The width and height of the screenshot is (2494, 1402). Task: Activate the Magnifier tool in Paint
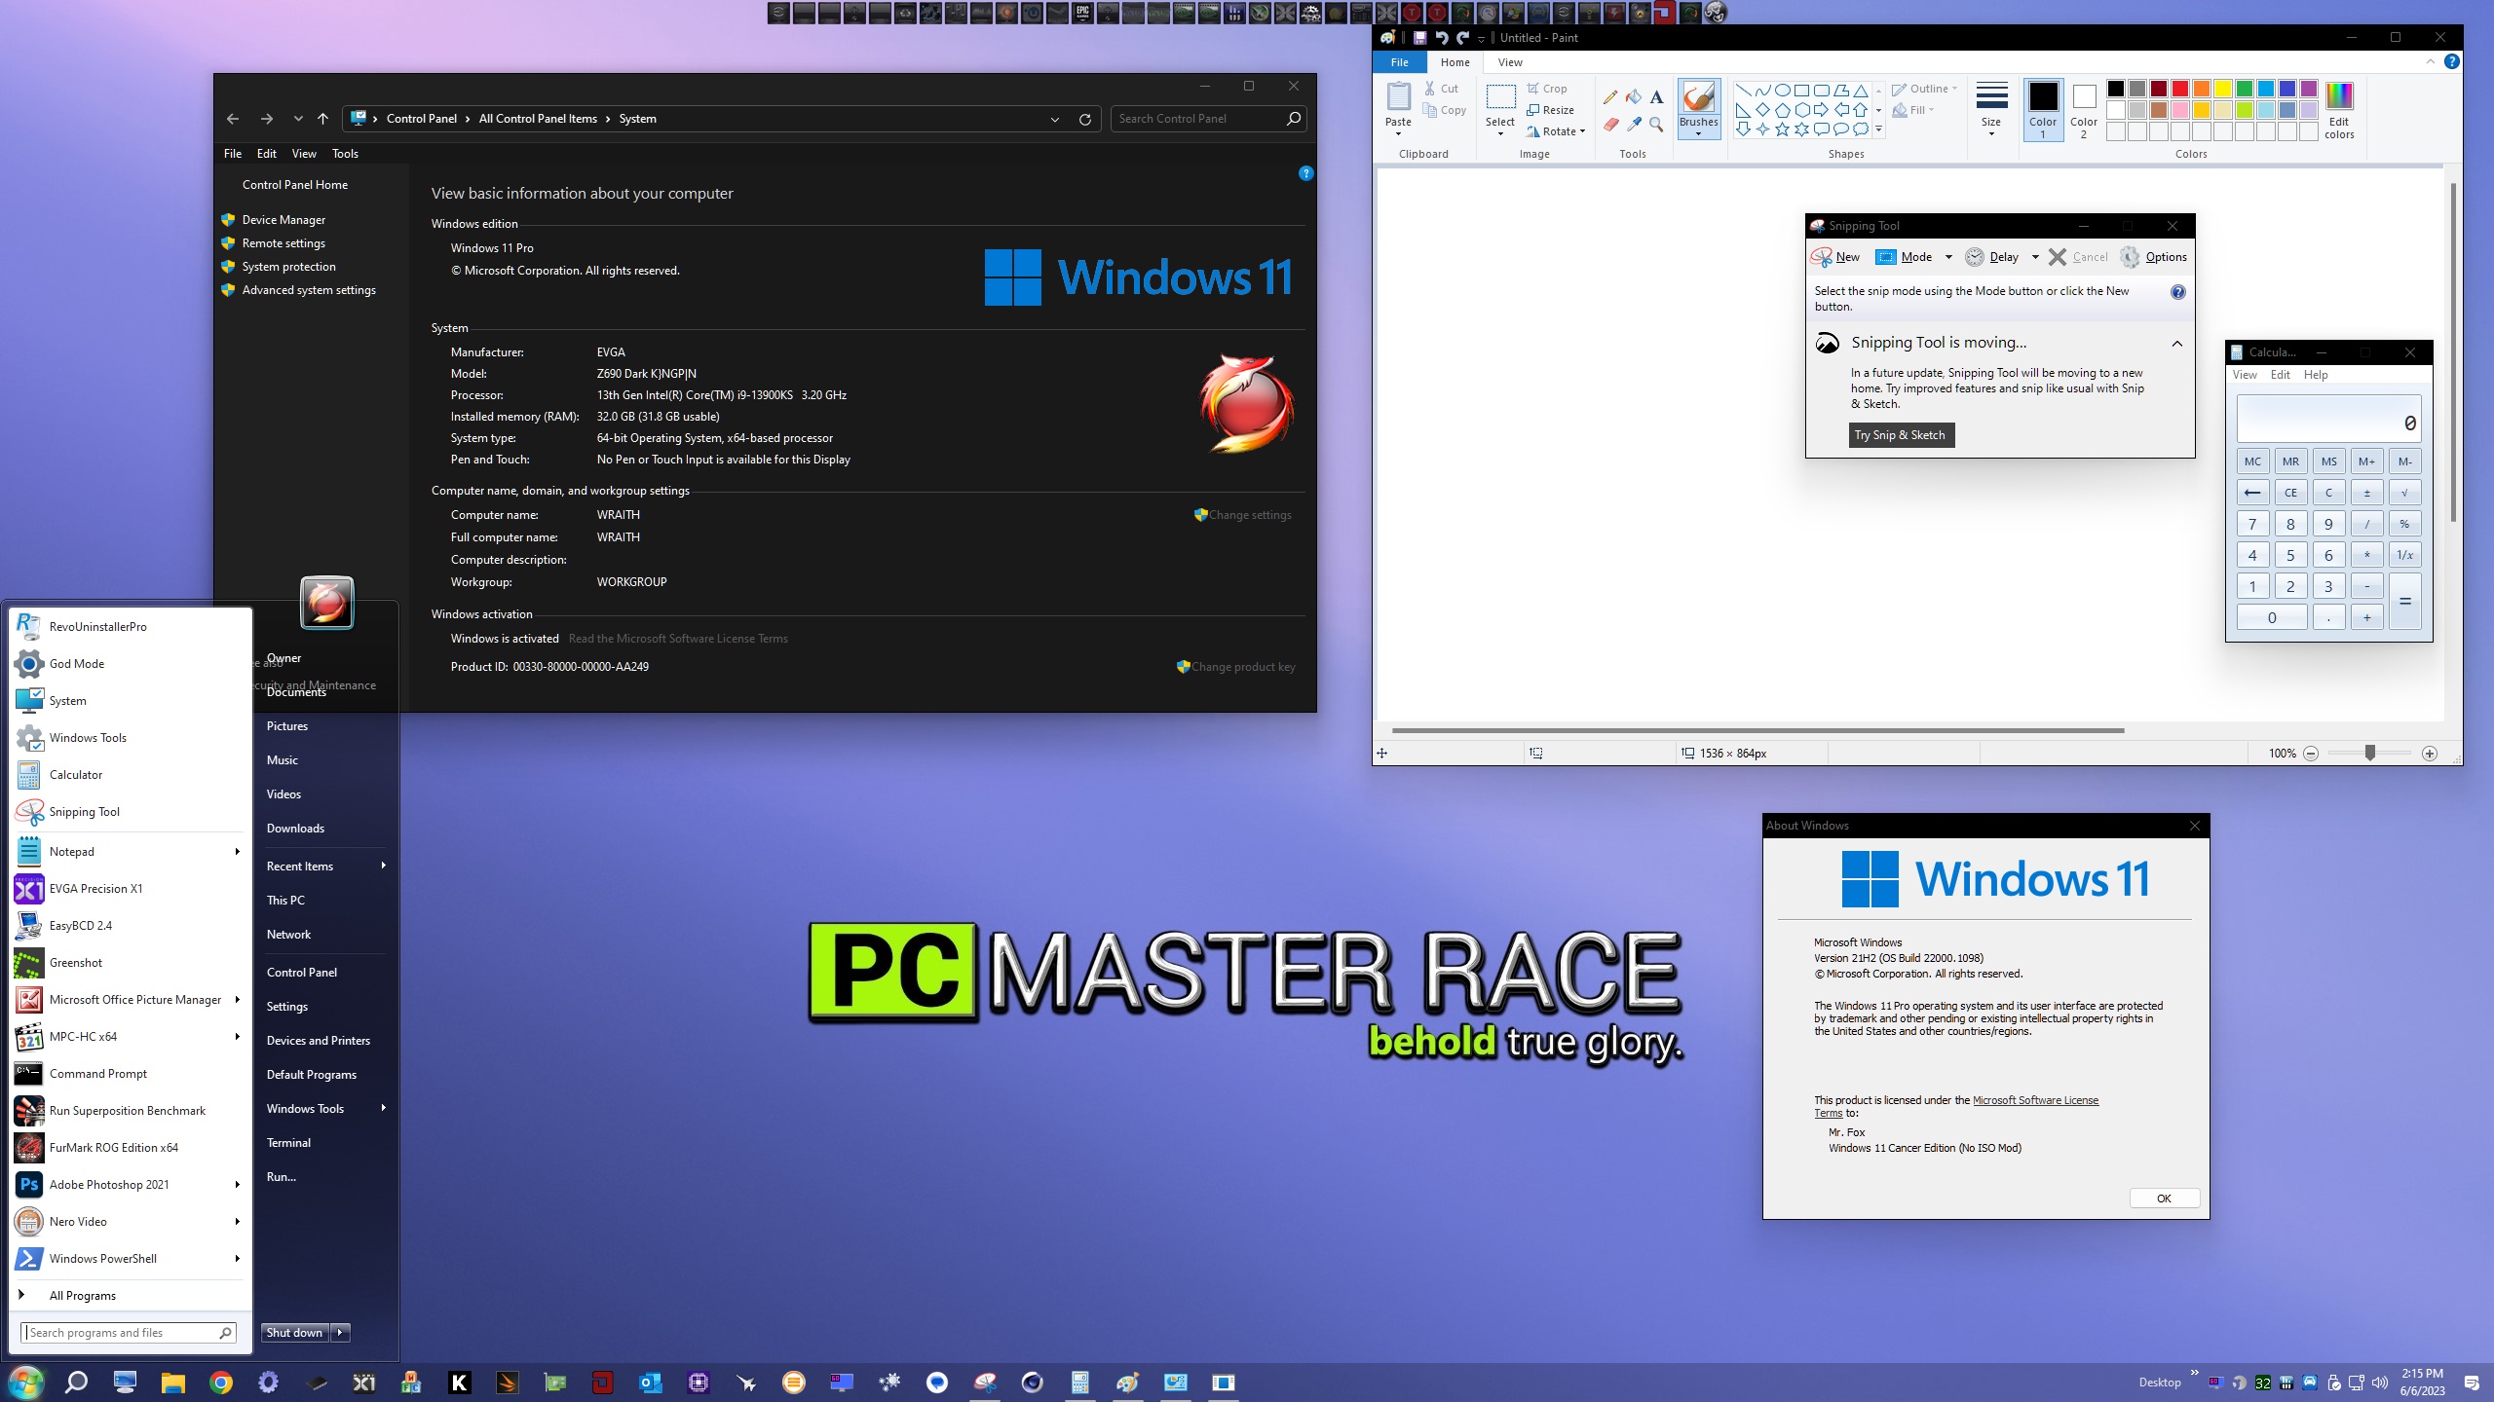coord(1656,125)
